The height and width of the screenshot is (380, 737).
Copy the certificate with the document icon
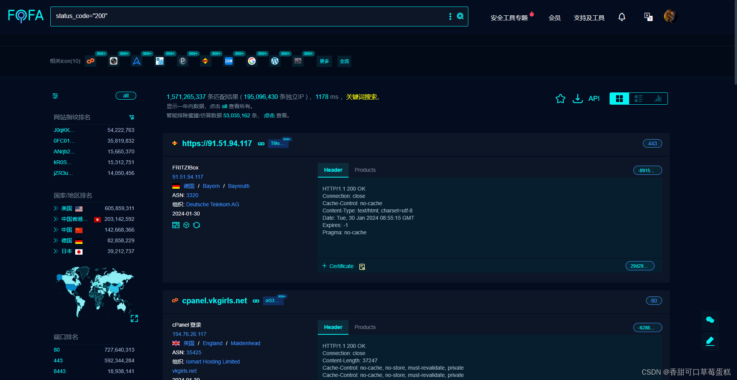point(362,266)
